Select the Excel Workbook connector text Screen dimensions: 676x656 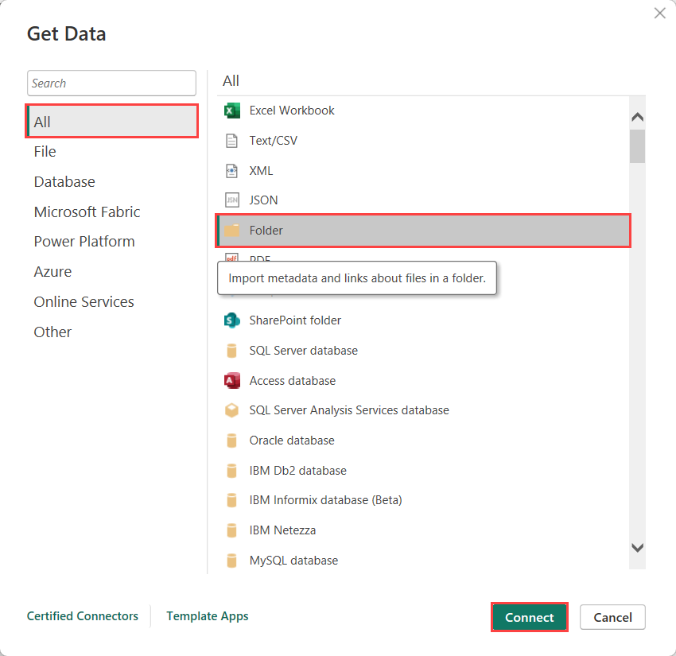click(292, 111)
